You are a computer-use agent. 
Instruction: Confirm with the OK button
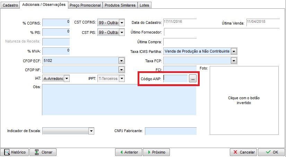click(272, 152)
